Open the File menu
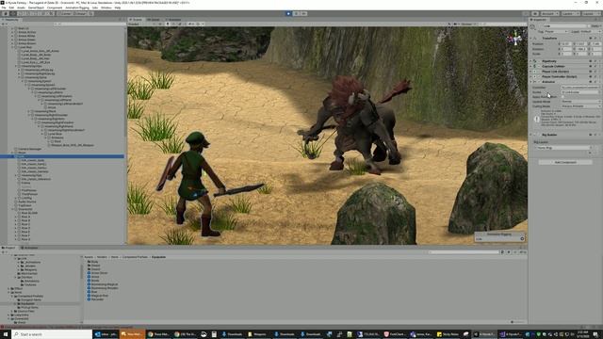603x339 pixels. 4,8
